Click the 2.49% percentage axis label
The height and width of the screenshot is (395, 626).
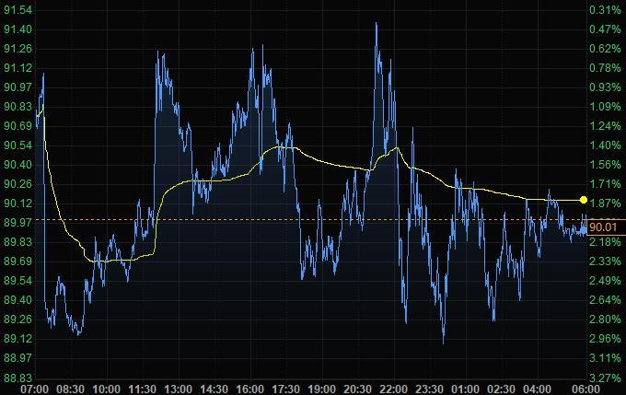(x=603, y=280)
